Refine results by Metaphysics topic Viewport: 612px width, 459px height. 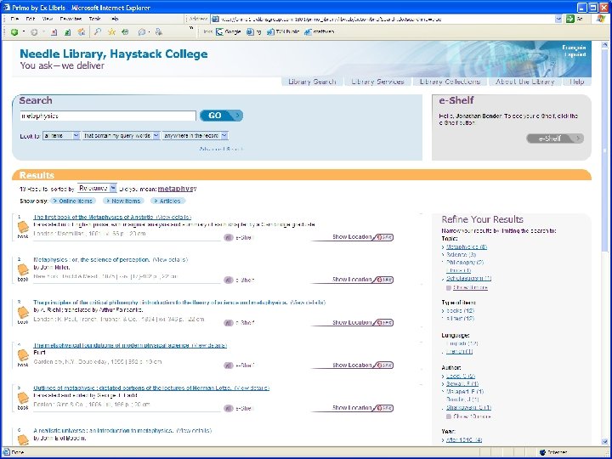pos(467,247)
